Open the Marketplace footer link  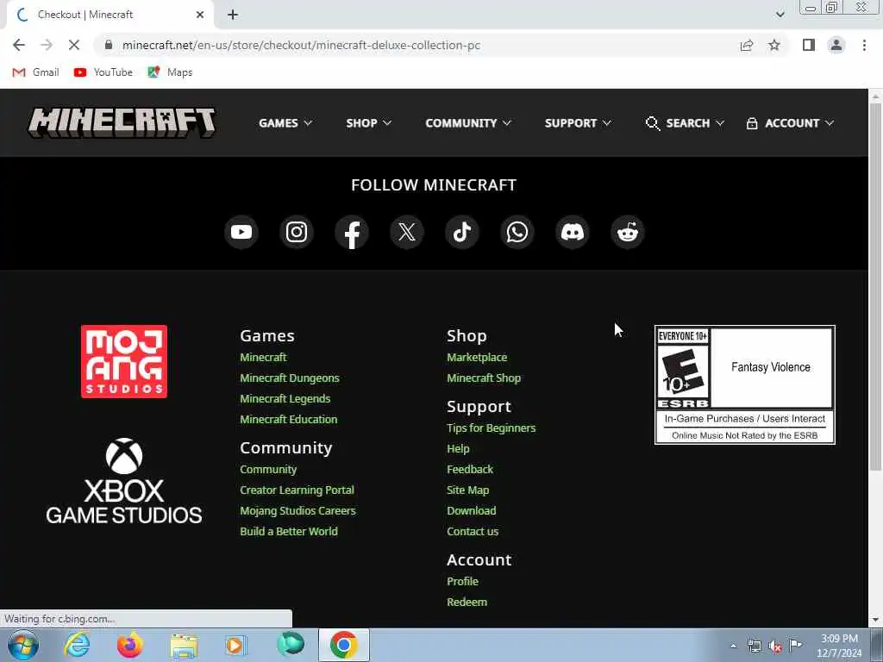tap(477, 358)
